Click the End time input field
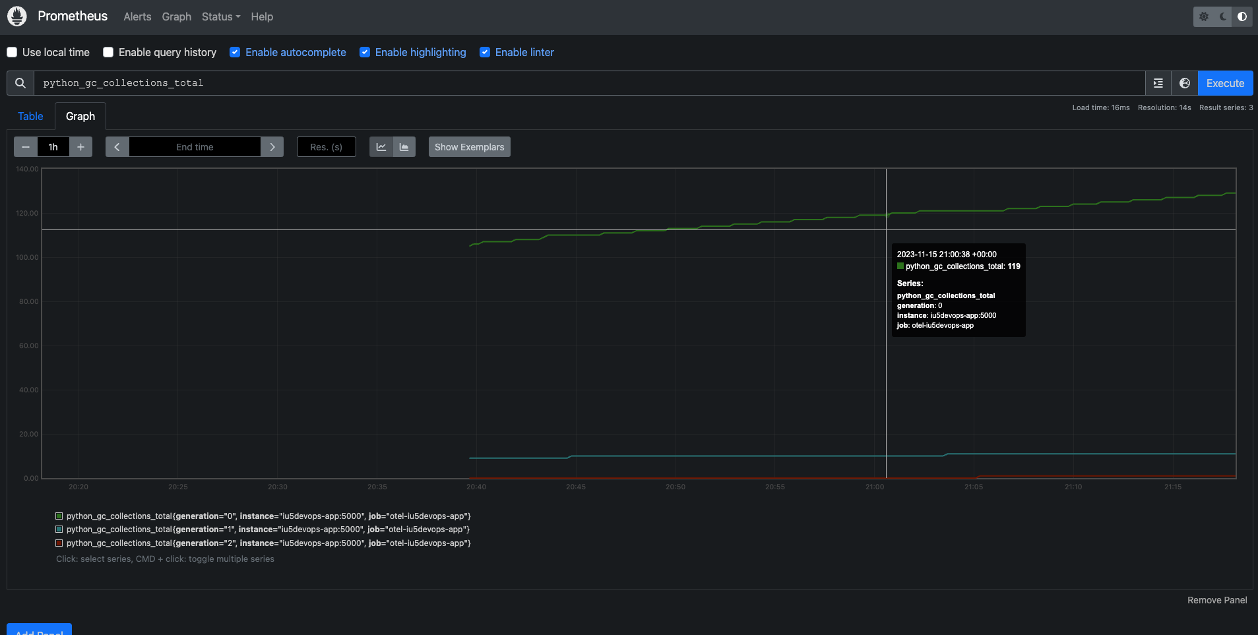The image size is (1258, 635). coord(195,147)
